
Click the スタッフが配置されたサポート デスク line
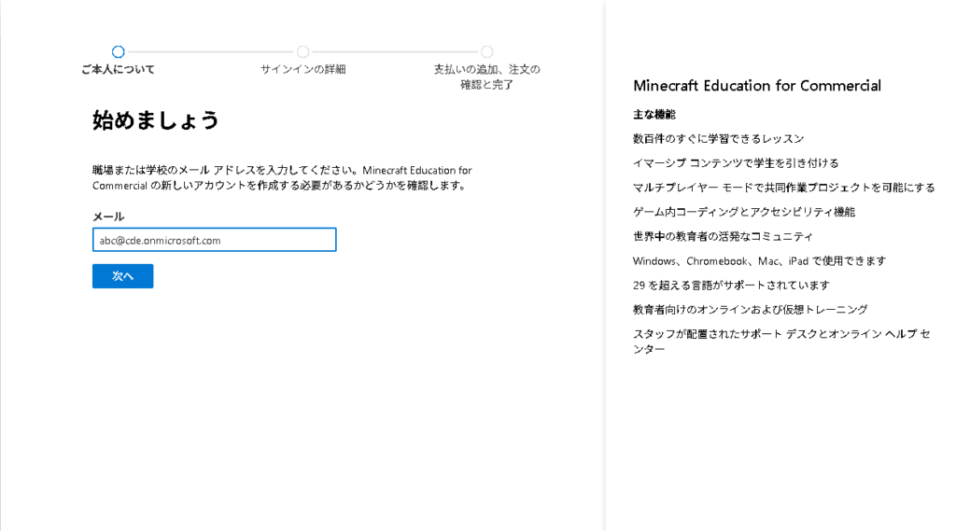coord(781,342)
